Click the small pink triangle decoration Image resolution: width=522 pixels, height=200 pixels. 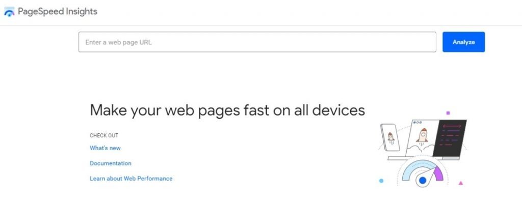pyautogui.click(x=461, y=183)
